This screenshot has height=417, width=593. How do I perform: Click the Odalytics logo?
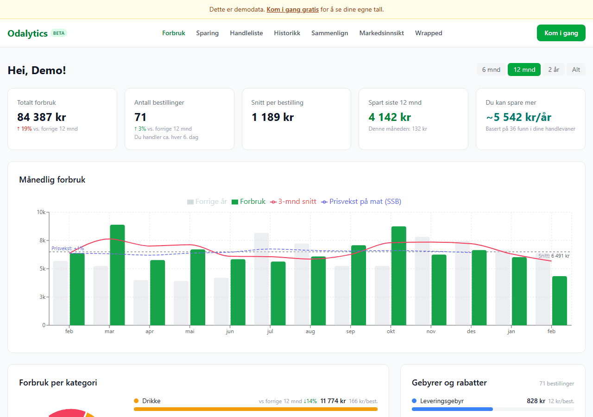(x=28, y=33)
